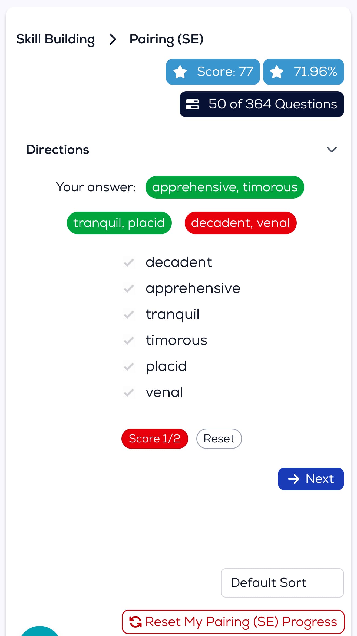357x636 pixels.
Task: Click the question list icon in the 50 of 364 badge
Action: (x=192, y=104)
